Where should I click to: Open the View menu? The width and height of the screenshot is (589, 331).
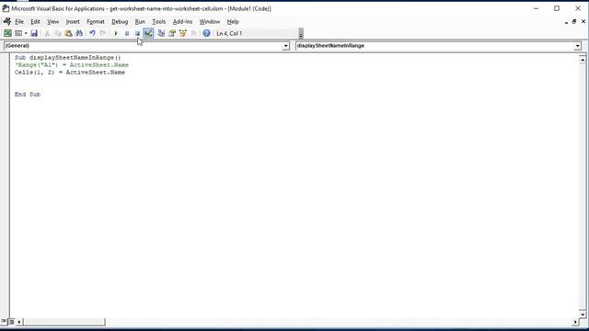53,22
